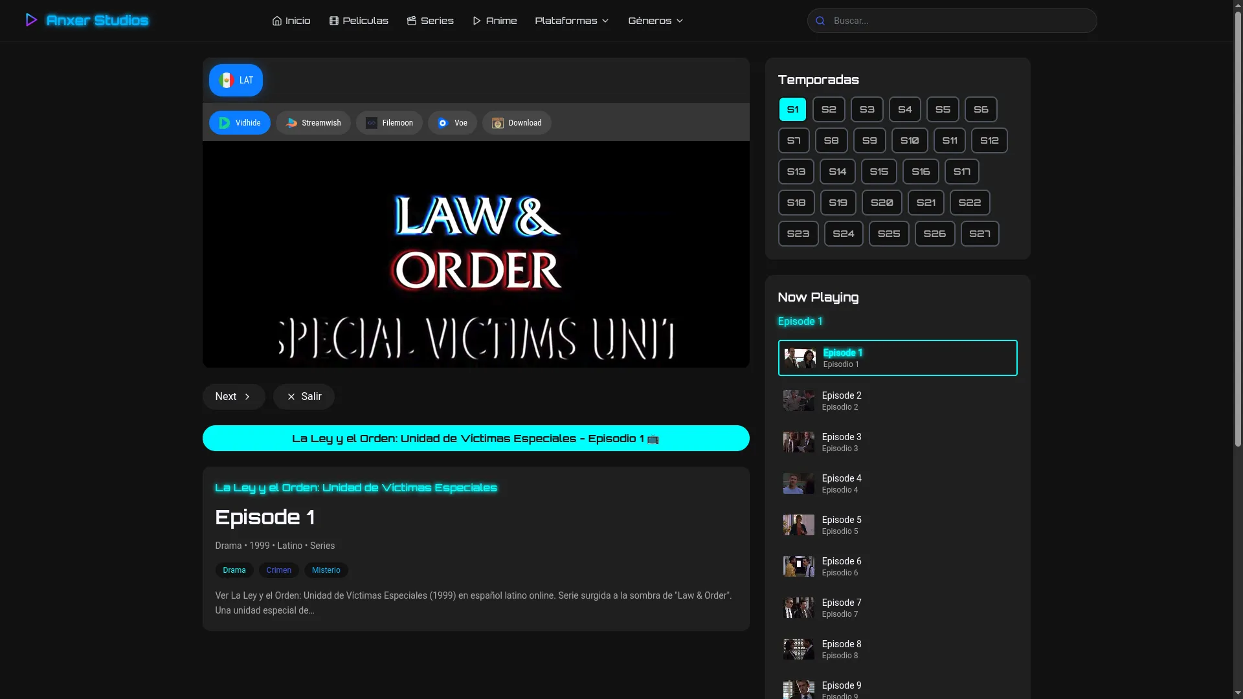Select season S20
The height and width of the screenshot is (699, 1243).
(882, 203)
